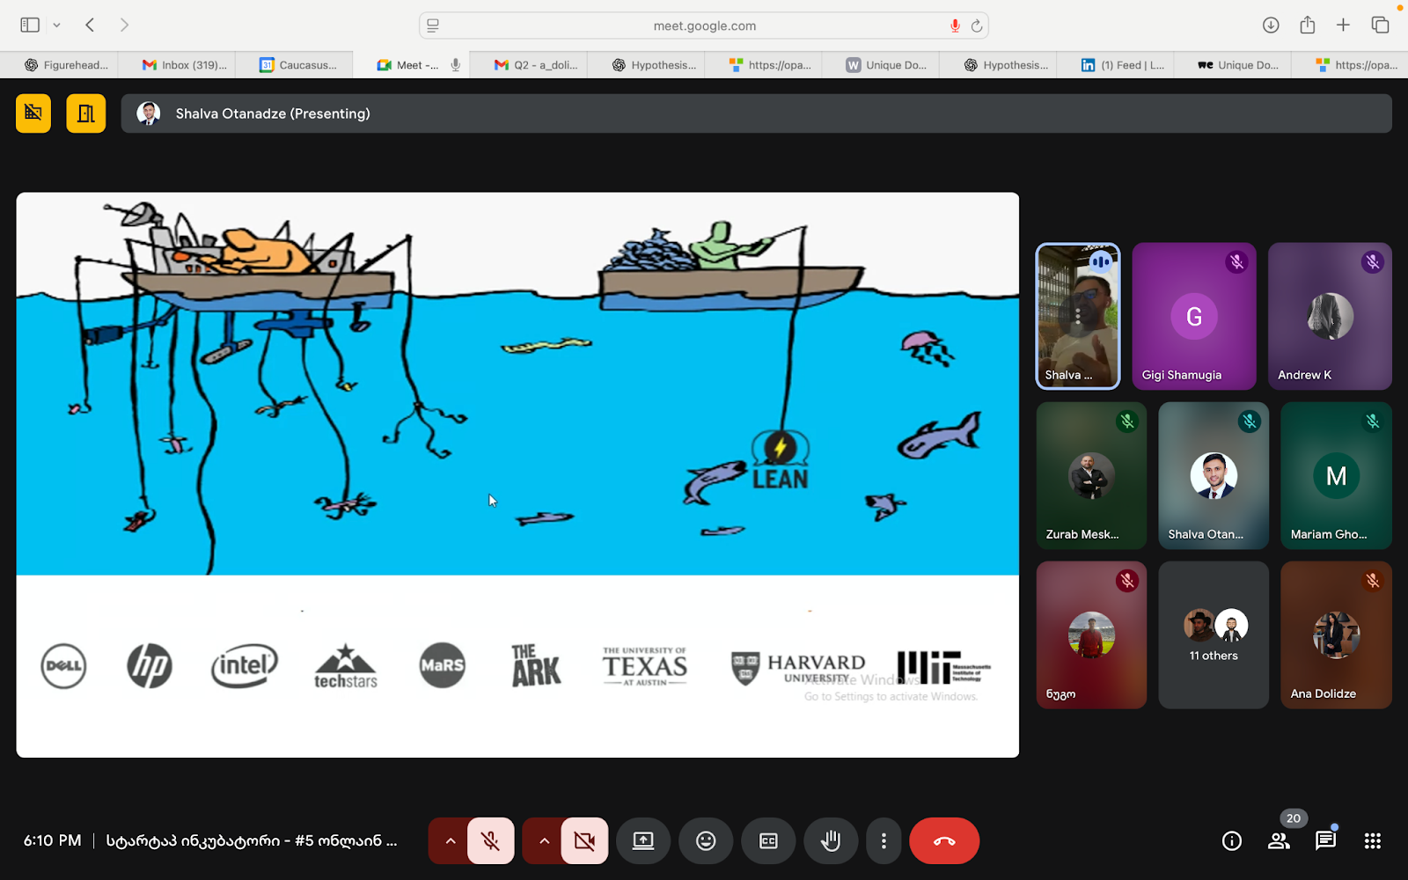Raise hand in the meeting

pyautogui.click(x=831, y=841)
